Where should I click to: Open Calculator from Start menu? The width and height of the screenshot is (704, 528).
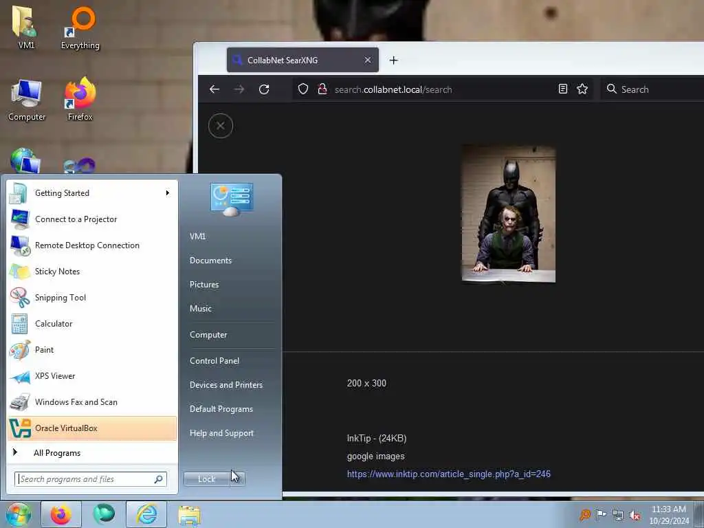(x=92, y=324)
